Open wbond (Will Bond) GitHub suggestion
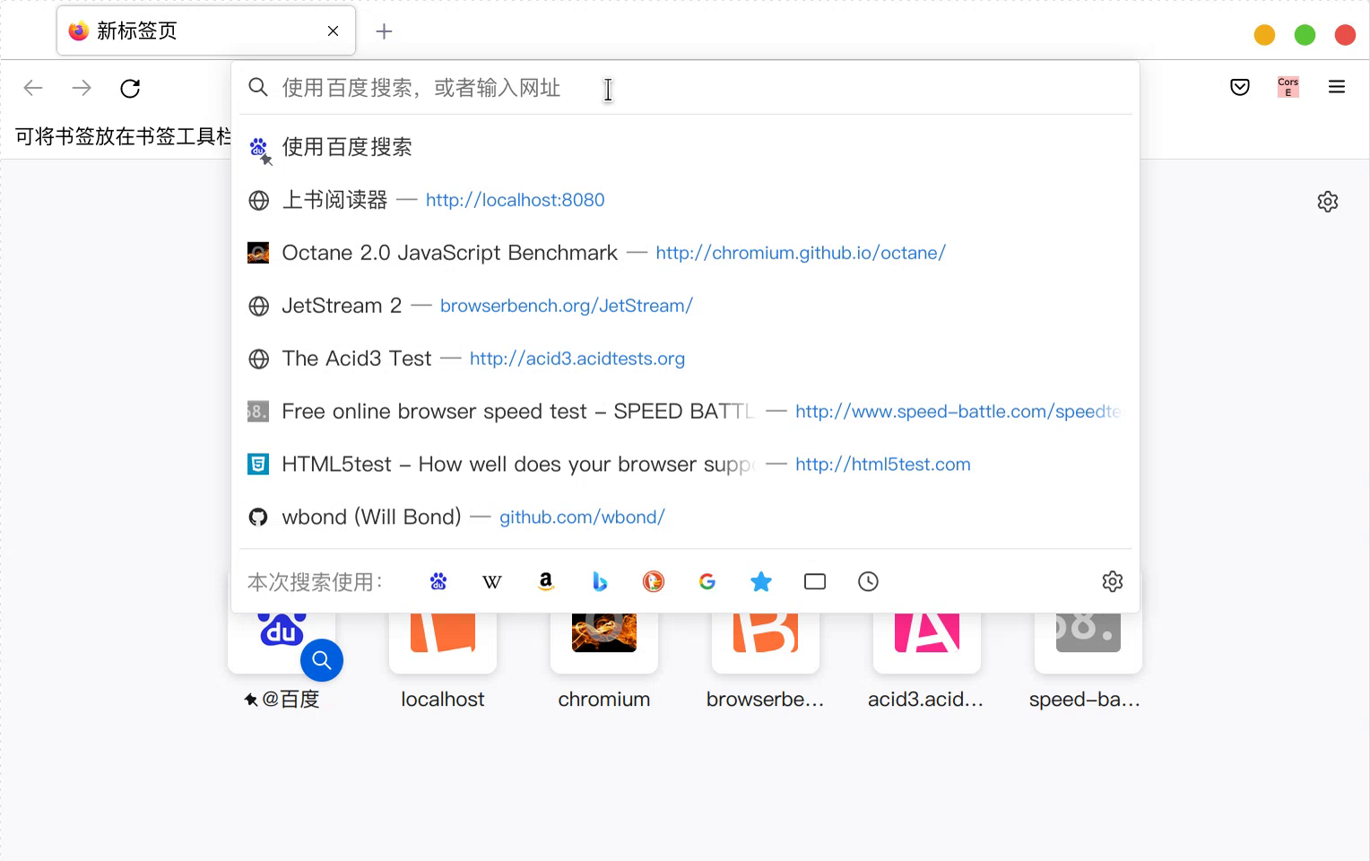Image resolution: width=1370 pixels, height=861 pixels. (686, 517)
